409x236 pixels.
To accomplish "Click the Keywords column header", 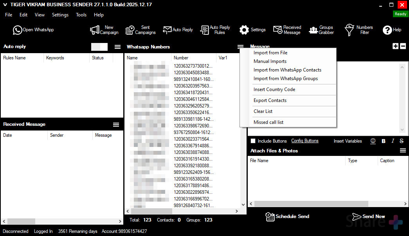I will (x=67, y=58).
